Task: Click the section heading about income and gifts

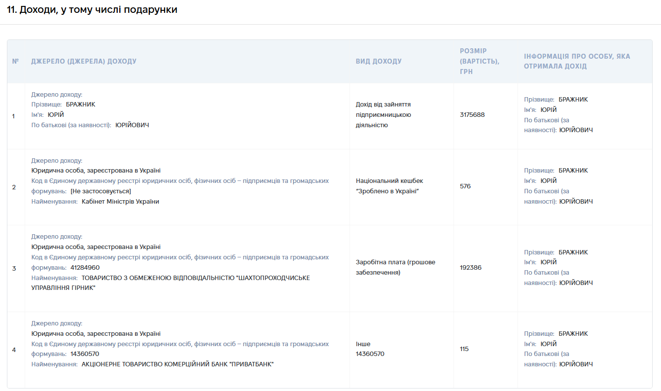Action: click(x=92, y=10)
